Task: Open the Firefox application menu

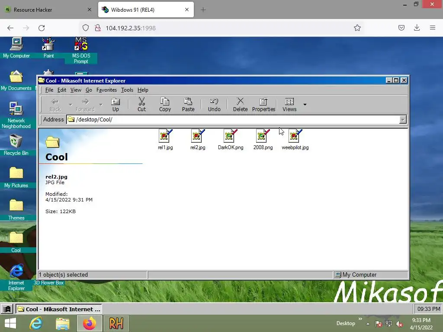Action: [433, 28]
